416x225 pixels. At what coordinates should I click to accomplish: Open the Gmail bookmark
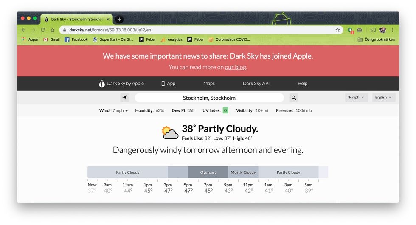tap(51, 39)
